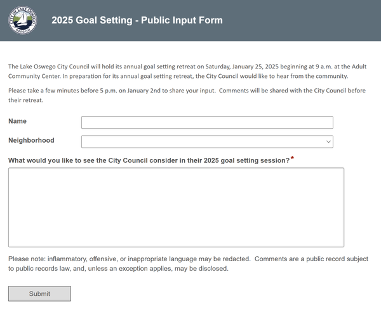Click the Name field label
Screen dimensions: 381x322
click(x=18, y=121)
